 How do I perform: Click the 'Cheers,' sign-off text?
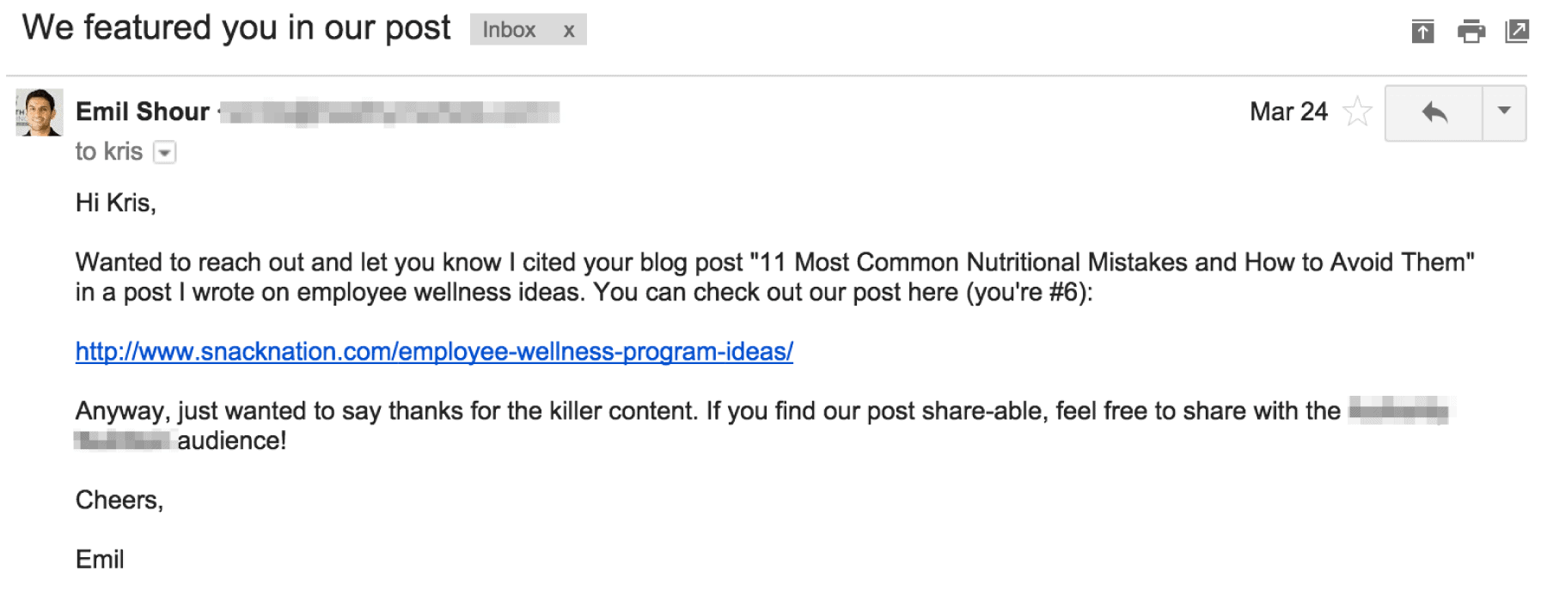[x=119, y=500]
